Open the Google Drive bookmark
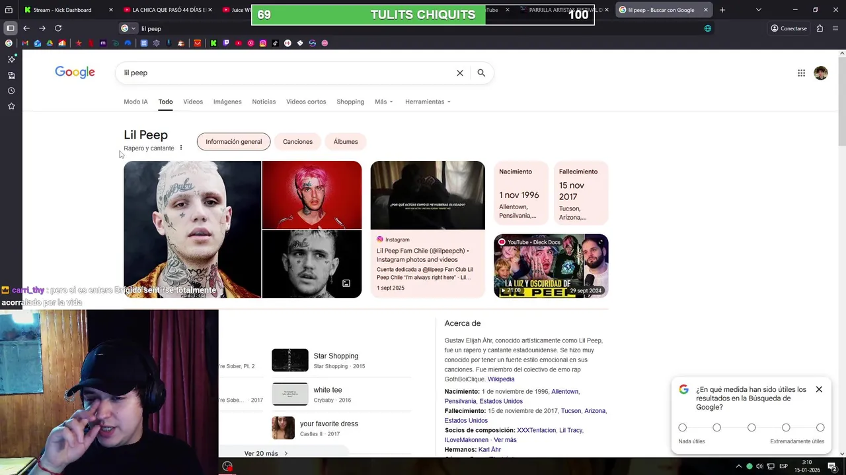846x475 pixels. (50, 43)
